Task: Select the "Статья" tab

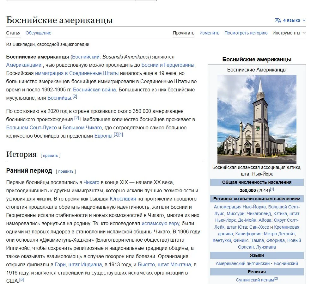Action: [x=13, y=33]
